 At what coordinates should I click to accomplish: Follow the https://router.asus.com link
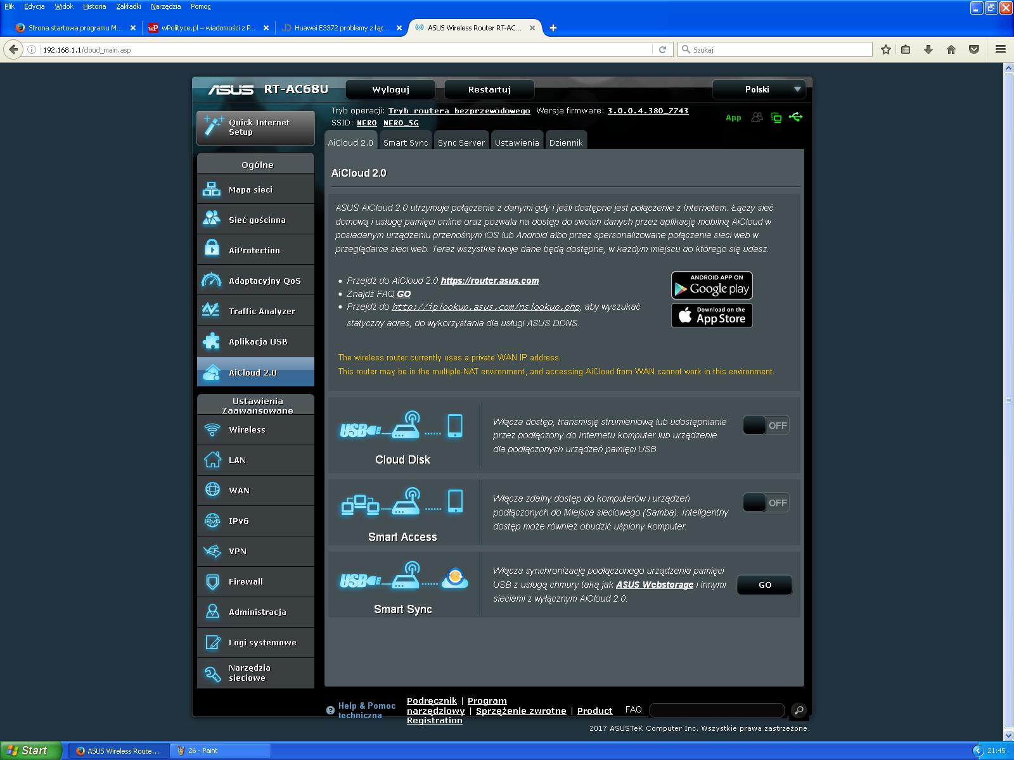click(489, 281)
